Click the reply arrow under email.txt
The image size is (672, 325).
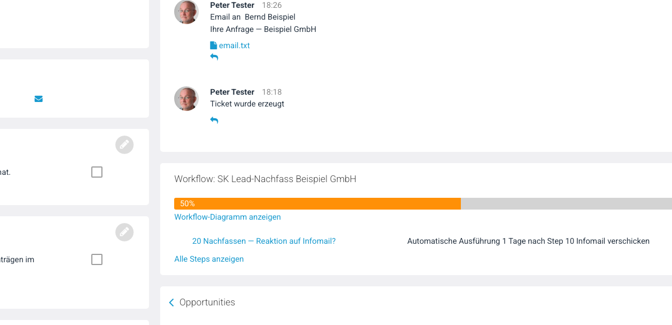214,57
